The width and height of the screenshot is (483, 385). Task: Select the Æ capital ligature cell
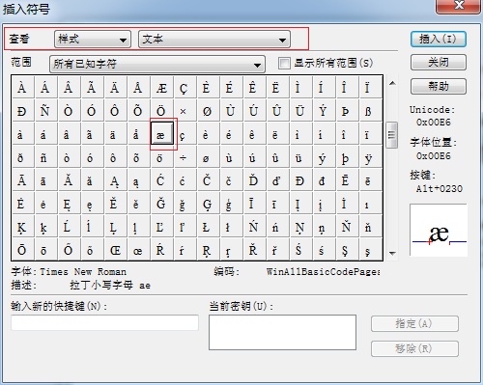point(162,88)
